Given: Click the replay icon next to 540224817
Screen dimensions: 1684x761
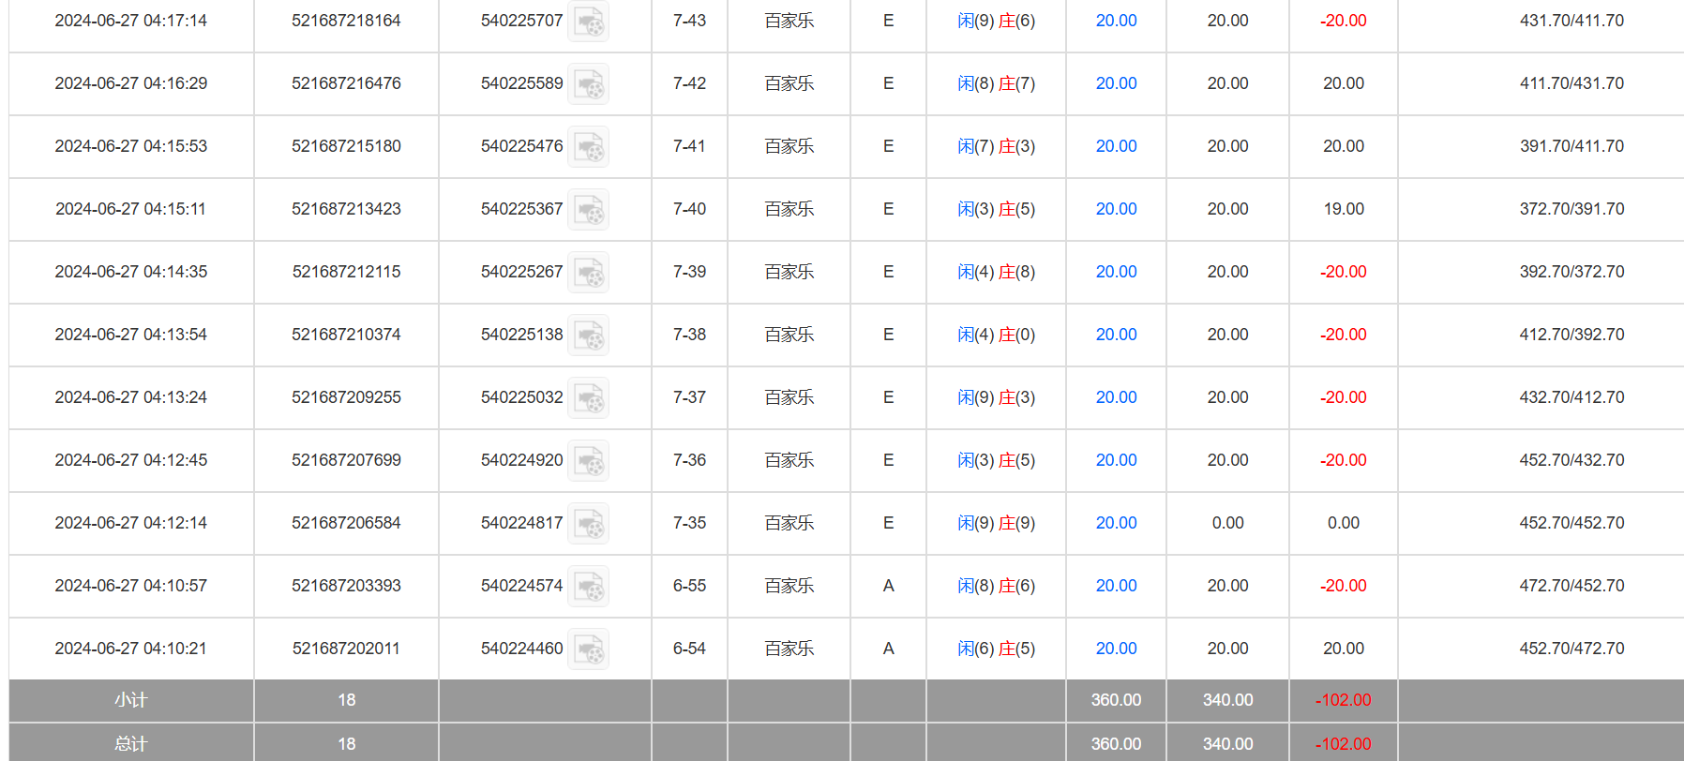Looking at the screenshot, I should [589, 524].
